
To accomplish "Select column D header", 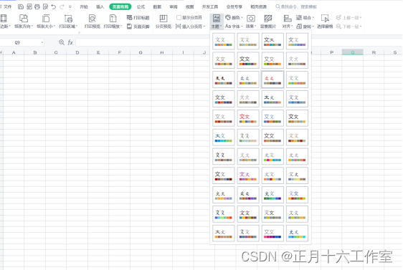I will click(77, 52).
